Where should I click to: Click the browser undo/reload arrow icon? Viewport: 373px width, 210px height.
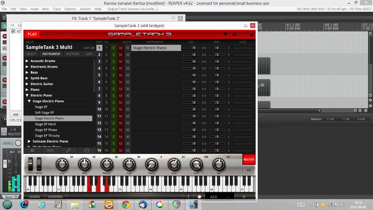point(87,150)
